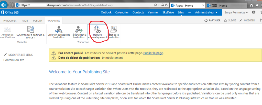
Task: Click MODIFIER LES LIENS in left navigation
Action: click(18, 55)
